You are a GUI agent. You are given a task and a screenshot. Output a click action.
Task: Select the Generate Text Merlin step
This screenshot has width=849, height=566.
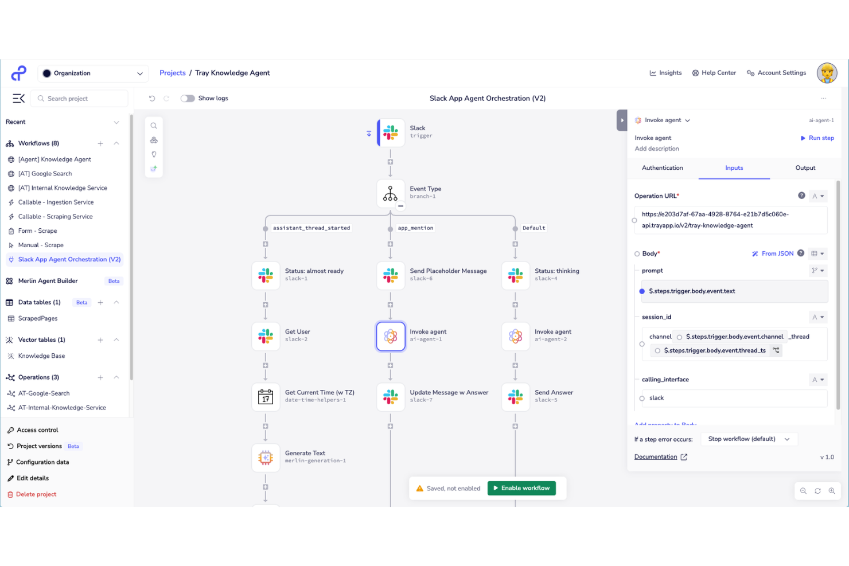266,458
